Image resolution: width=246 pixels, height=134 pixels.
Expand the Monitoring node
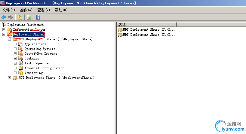pos(15,73)
